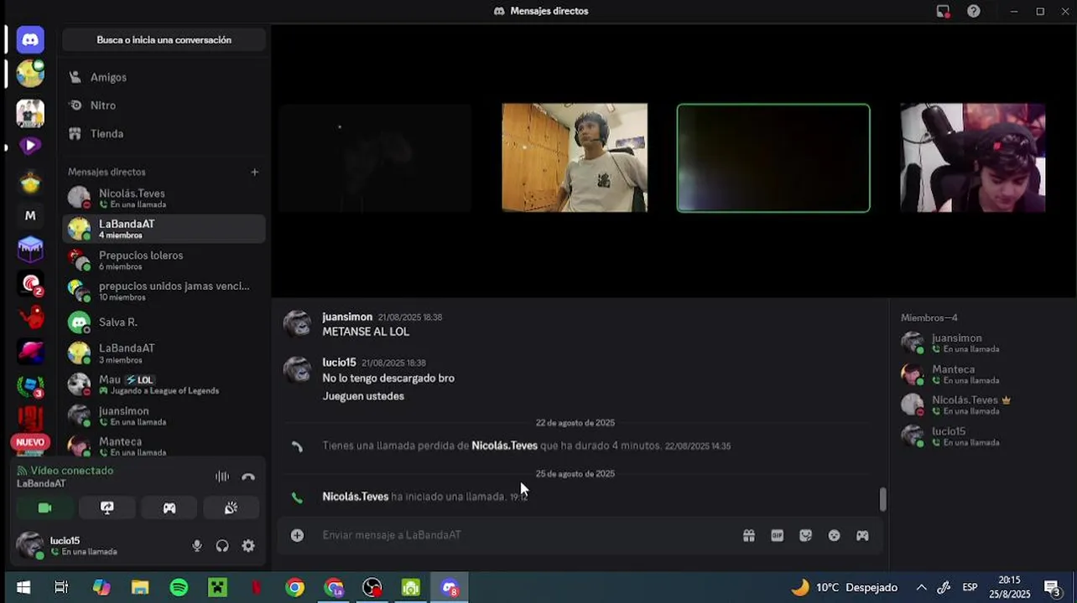Open File Explorer from the taskbar
This screenshot has width=1077, height=603.
click(140, 587)
